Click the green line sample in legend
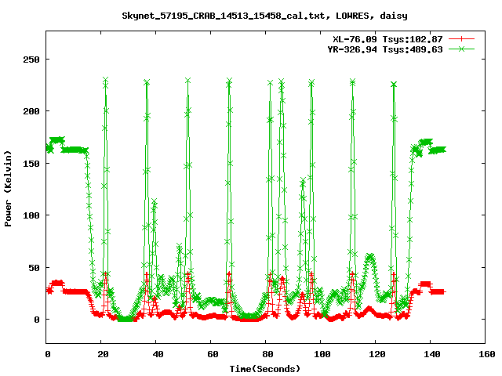 pyautogui.click(x=461, y=49)
